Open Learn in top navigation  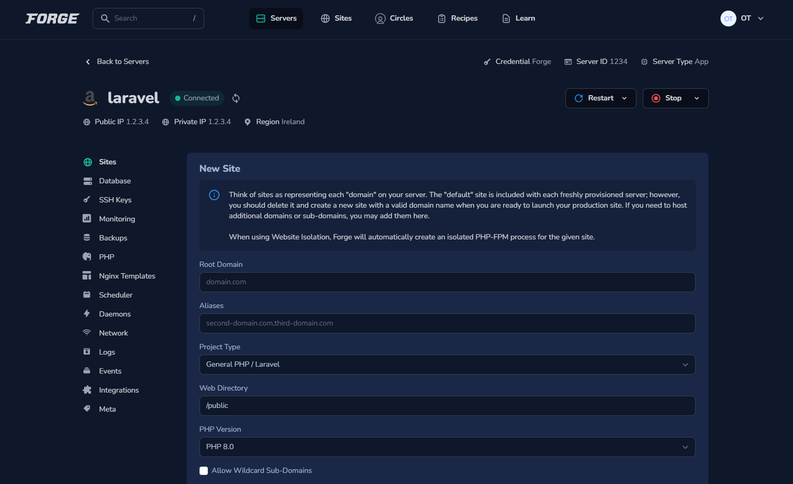click(518, 18)
